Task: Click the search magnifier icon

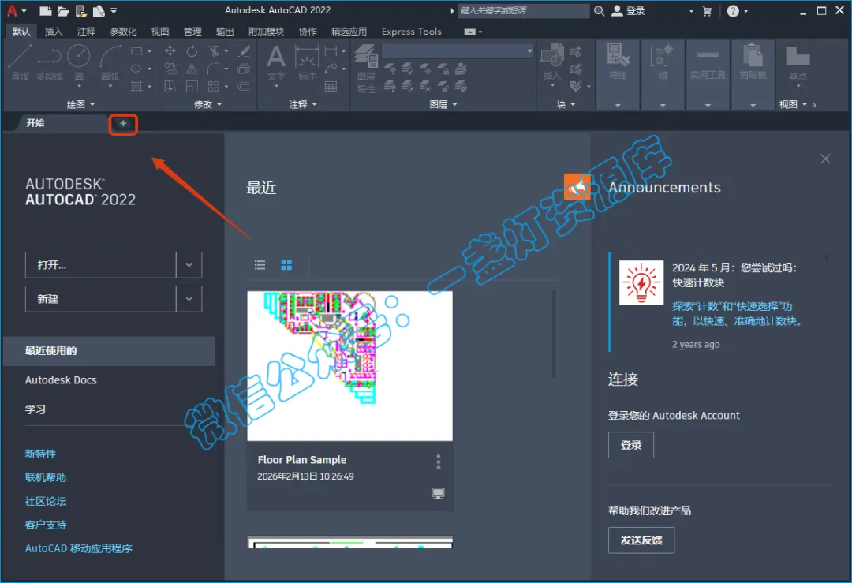Action: 600,11
